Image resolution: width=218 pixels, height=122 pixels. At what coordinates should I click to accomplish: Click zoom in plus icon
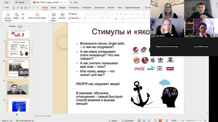(205, 121)
